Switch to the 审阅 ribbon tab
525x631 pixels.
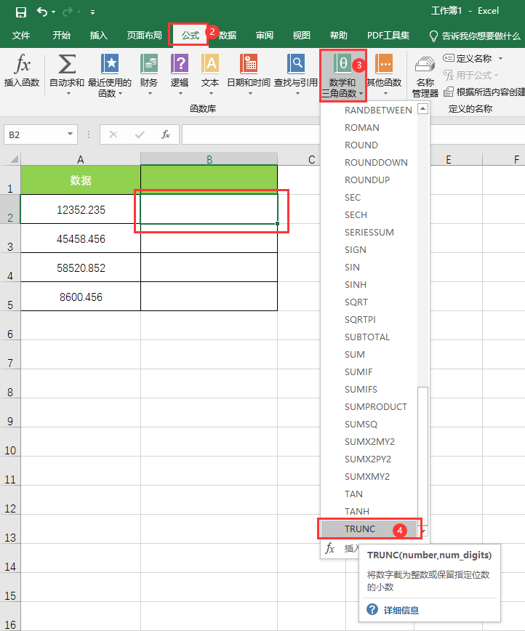[265, 36]
